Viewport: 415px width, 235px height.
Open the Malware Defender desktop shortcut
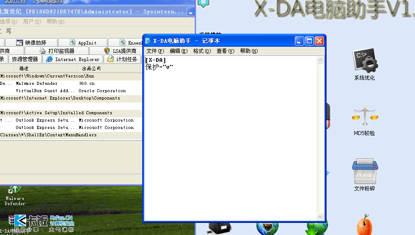[15, 196]
